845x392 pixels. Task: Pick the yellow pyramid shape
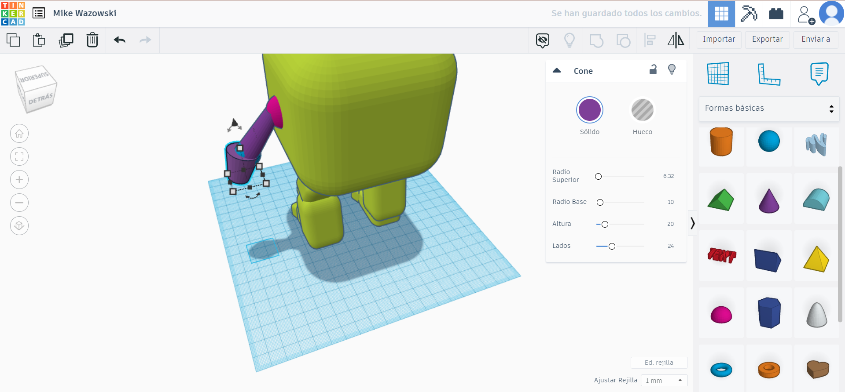tap(816, 259)
